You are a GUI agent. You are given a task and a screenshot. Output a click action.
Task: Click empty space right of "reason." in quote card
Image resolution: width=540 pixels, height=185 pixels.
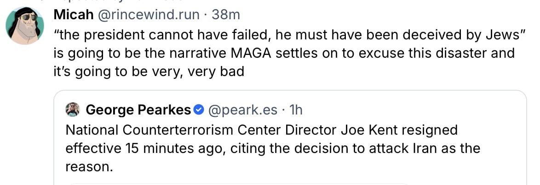tap(322, 167)
